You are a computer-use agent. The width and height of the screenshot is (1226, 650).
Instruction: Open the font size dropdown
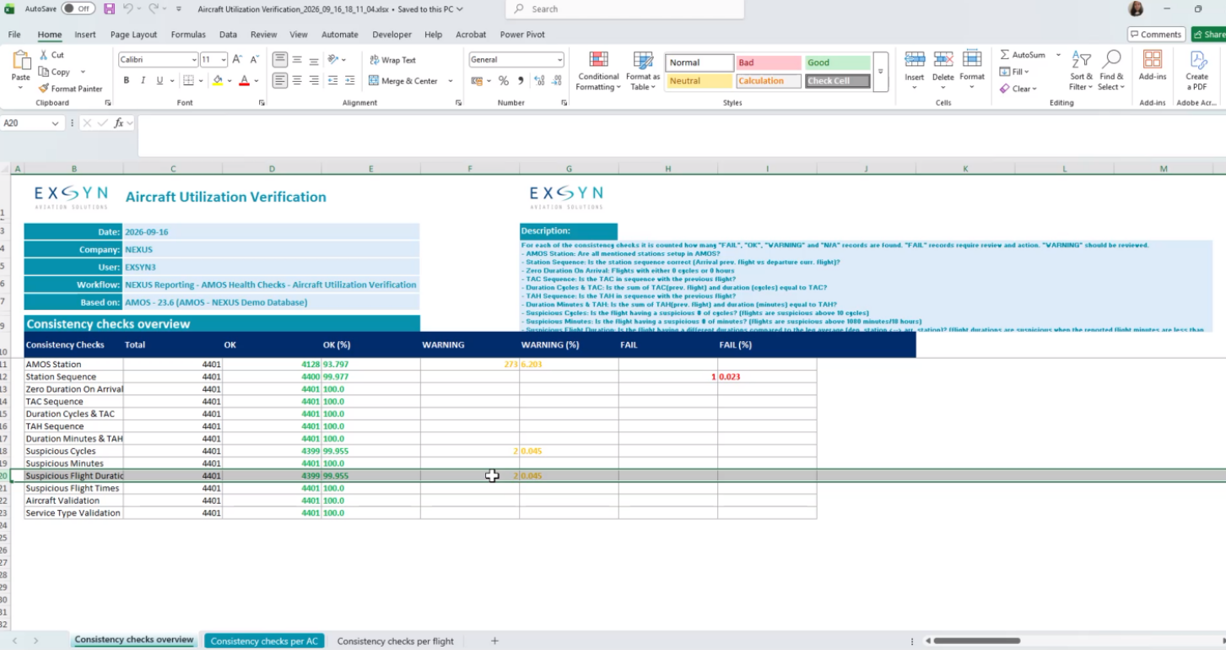tap(224, 60)
